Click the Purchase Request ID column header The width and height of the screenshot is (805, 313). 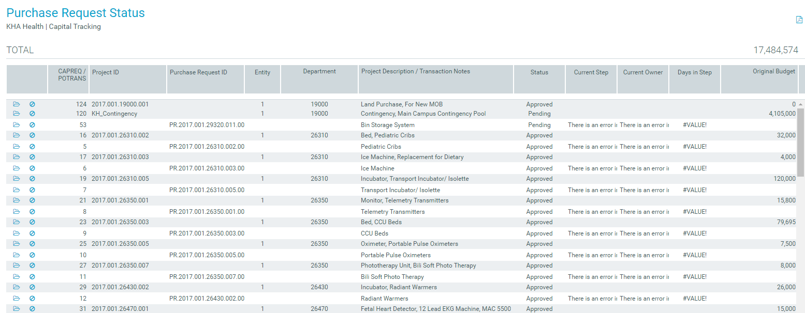(x=206, y=79)
